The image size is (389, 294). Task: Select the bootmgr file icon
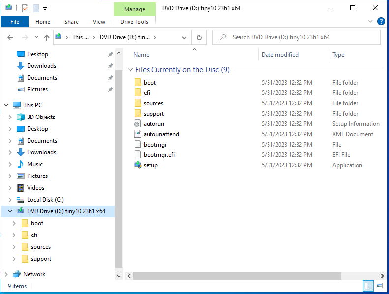point(138,145)
